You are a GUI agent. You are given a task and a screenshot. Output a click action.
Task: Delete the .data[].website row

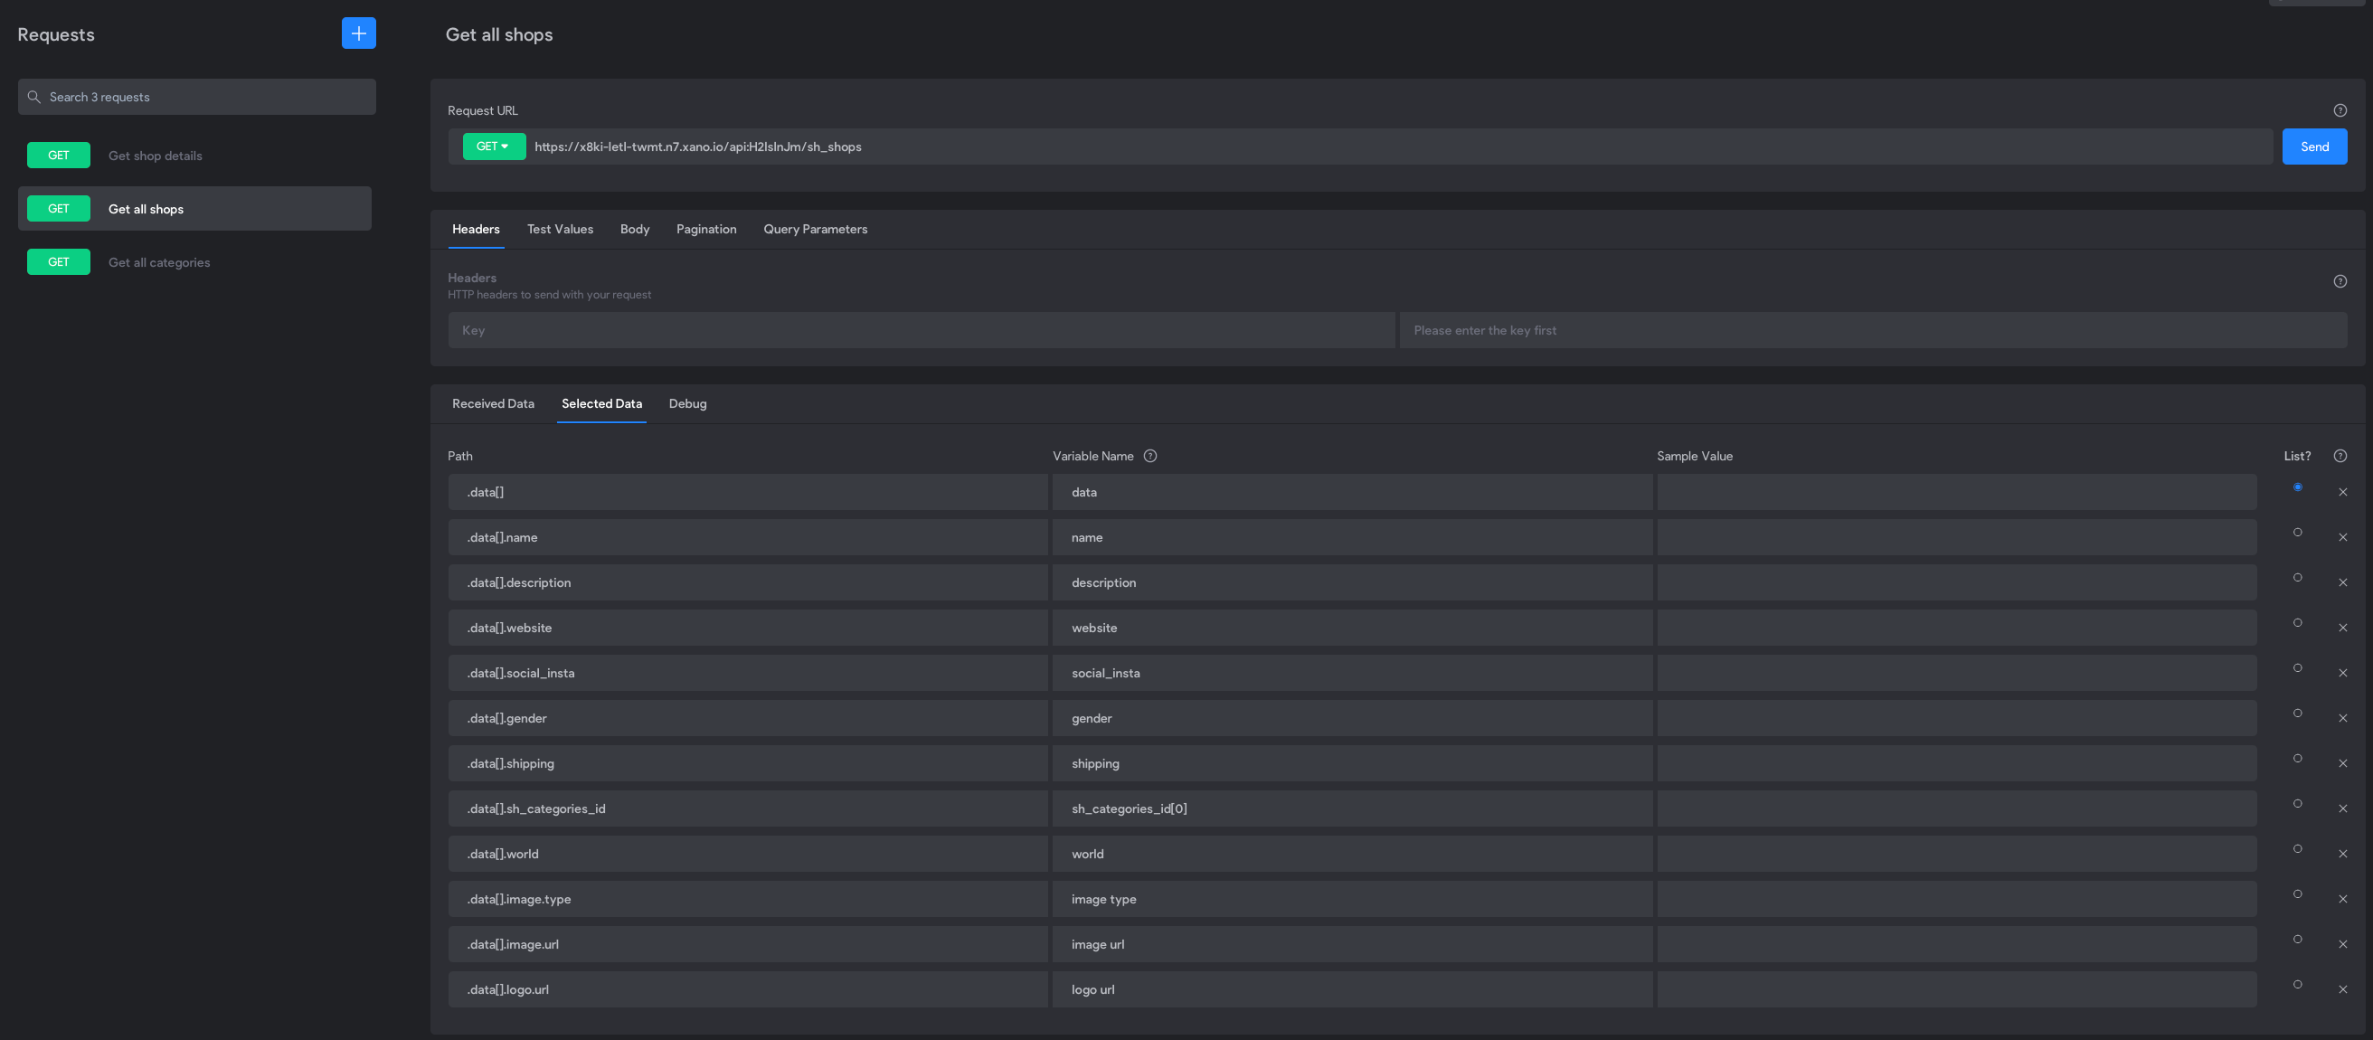[x=2341, y=629]
